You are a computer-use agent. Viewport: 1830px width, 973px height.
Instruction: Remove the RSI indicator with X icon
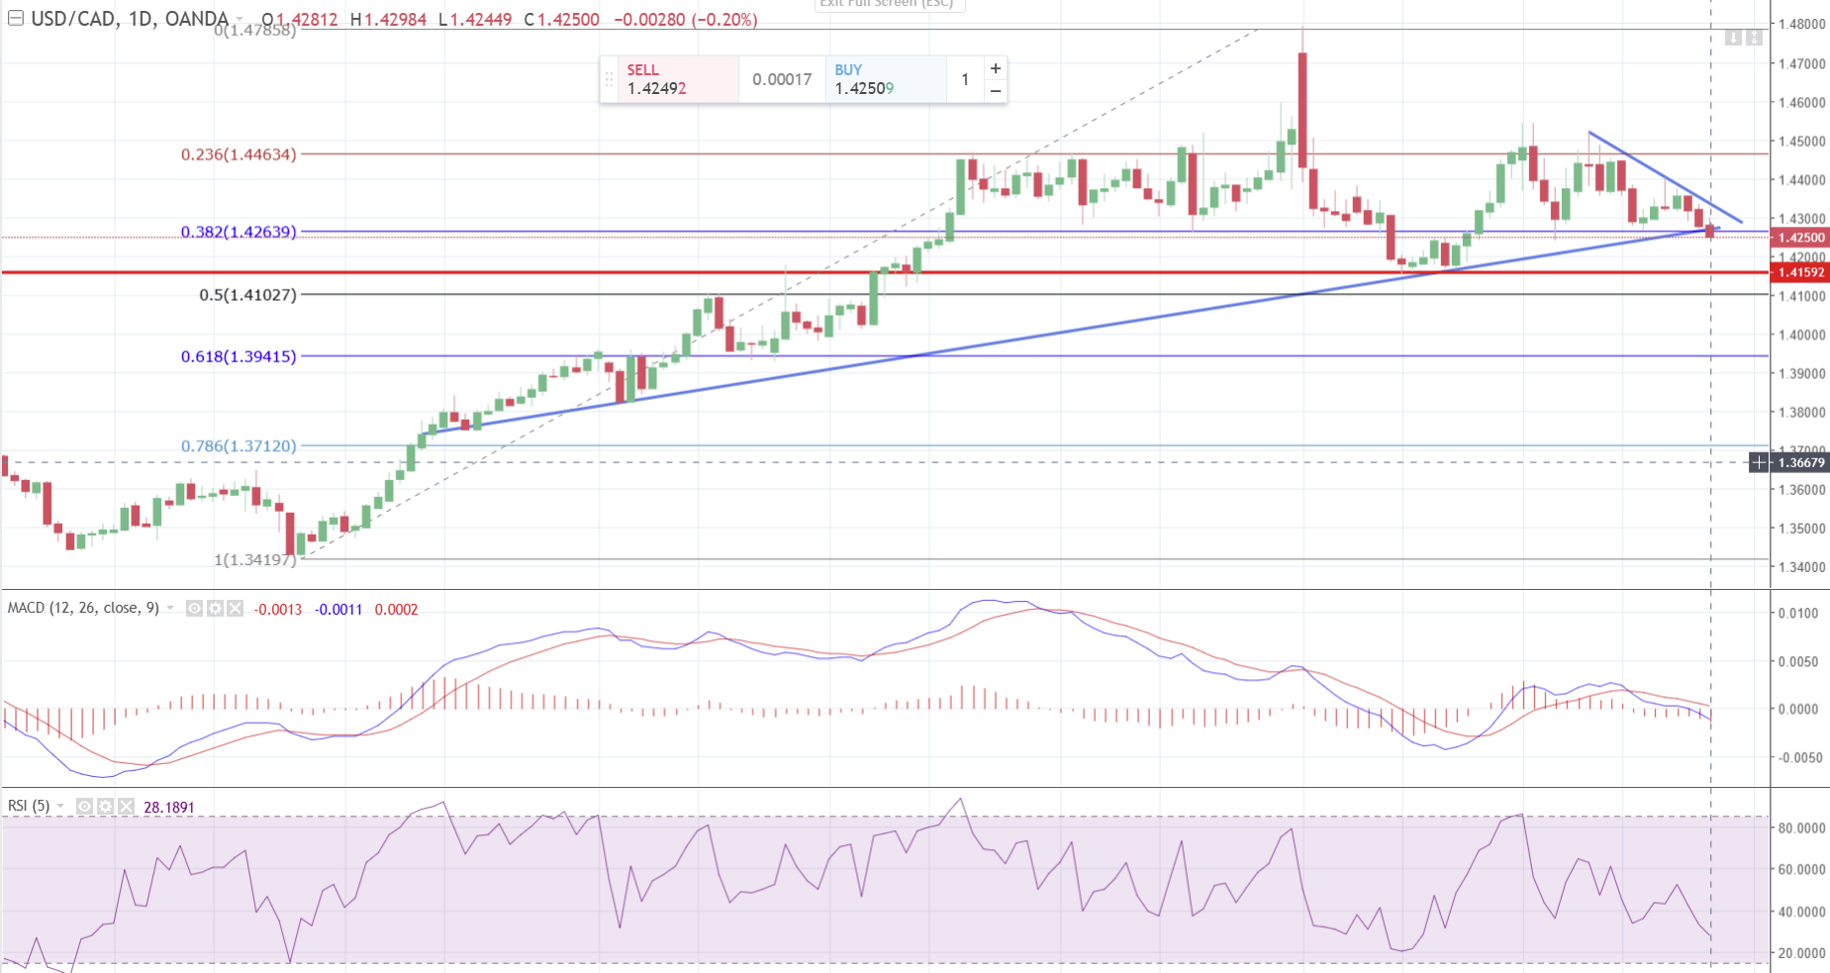pos(126,807)
